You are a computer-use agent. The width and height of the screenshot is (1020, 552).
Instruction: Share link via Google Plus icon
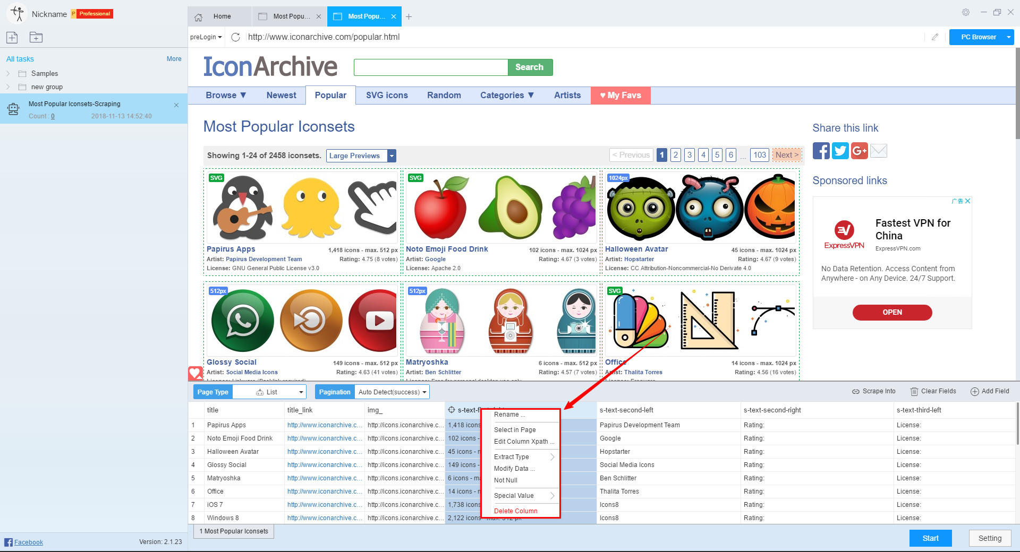(859, 151)
